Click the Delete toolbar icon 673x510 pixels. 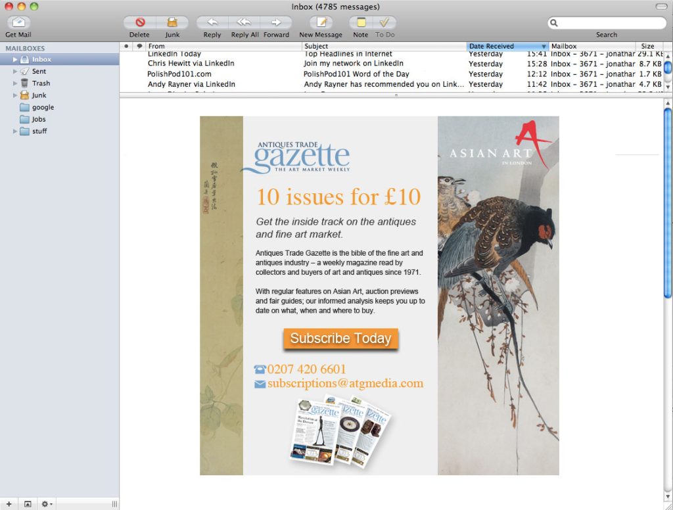tap(139, 23)
